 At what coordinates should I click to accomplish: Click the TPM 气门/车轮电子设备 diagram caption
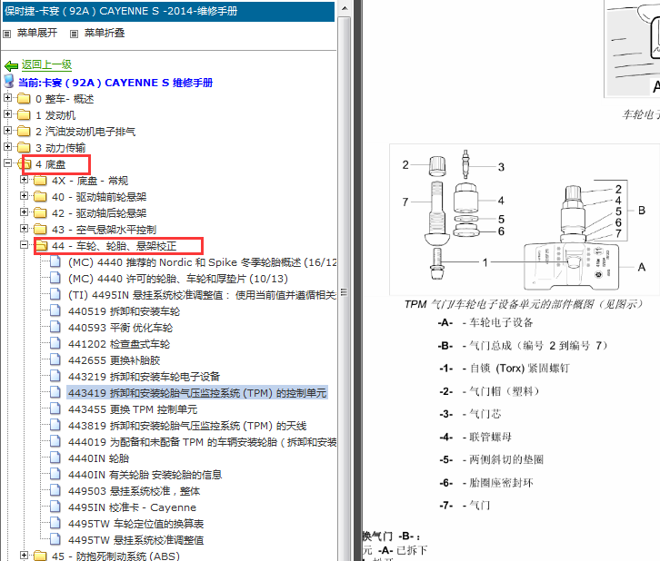click(524, 304)
